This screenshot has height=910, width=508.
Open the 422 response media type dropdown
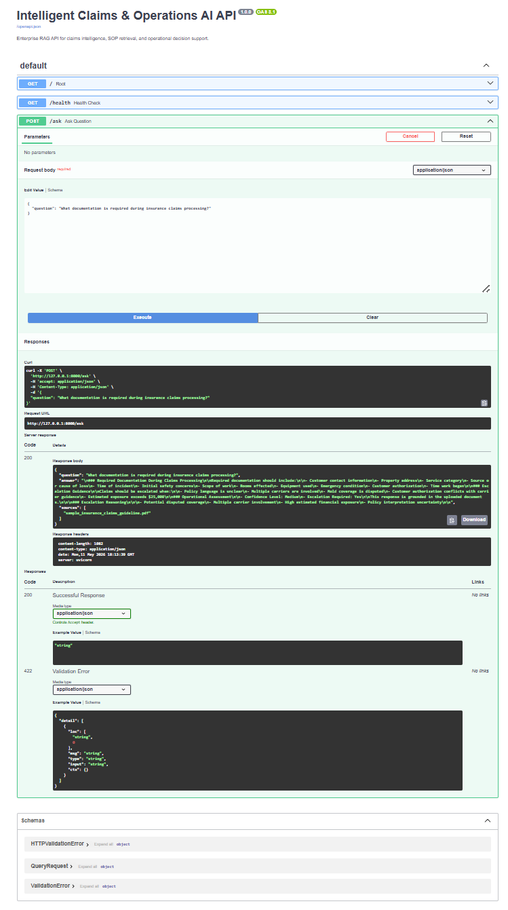coord(92,689)
